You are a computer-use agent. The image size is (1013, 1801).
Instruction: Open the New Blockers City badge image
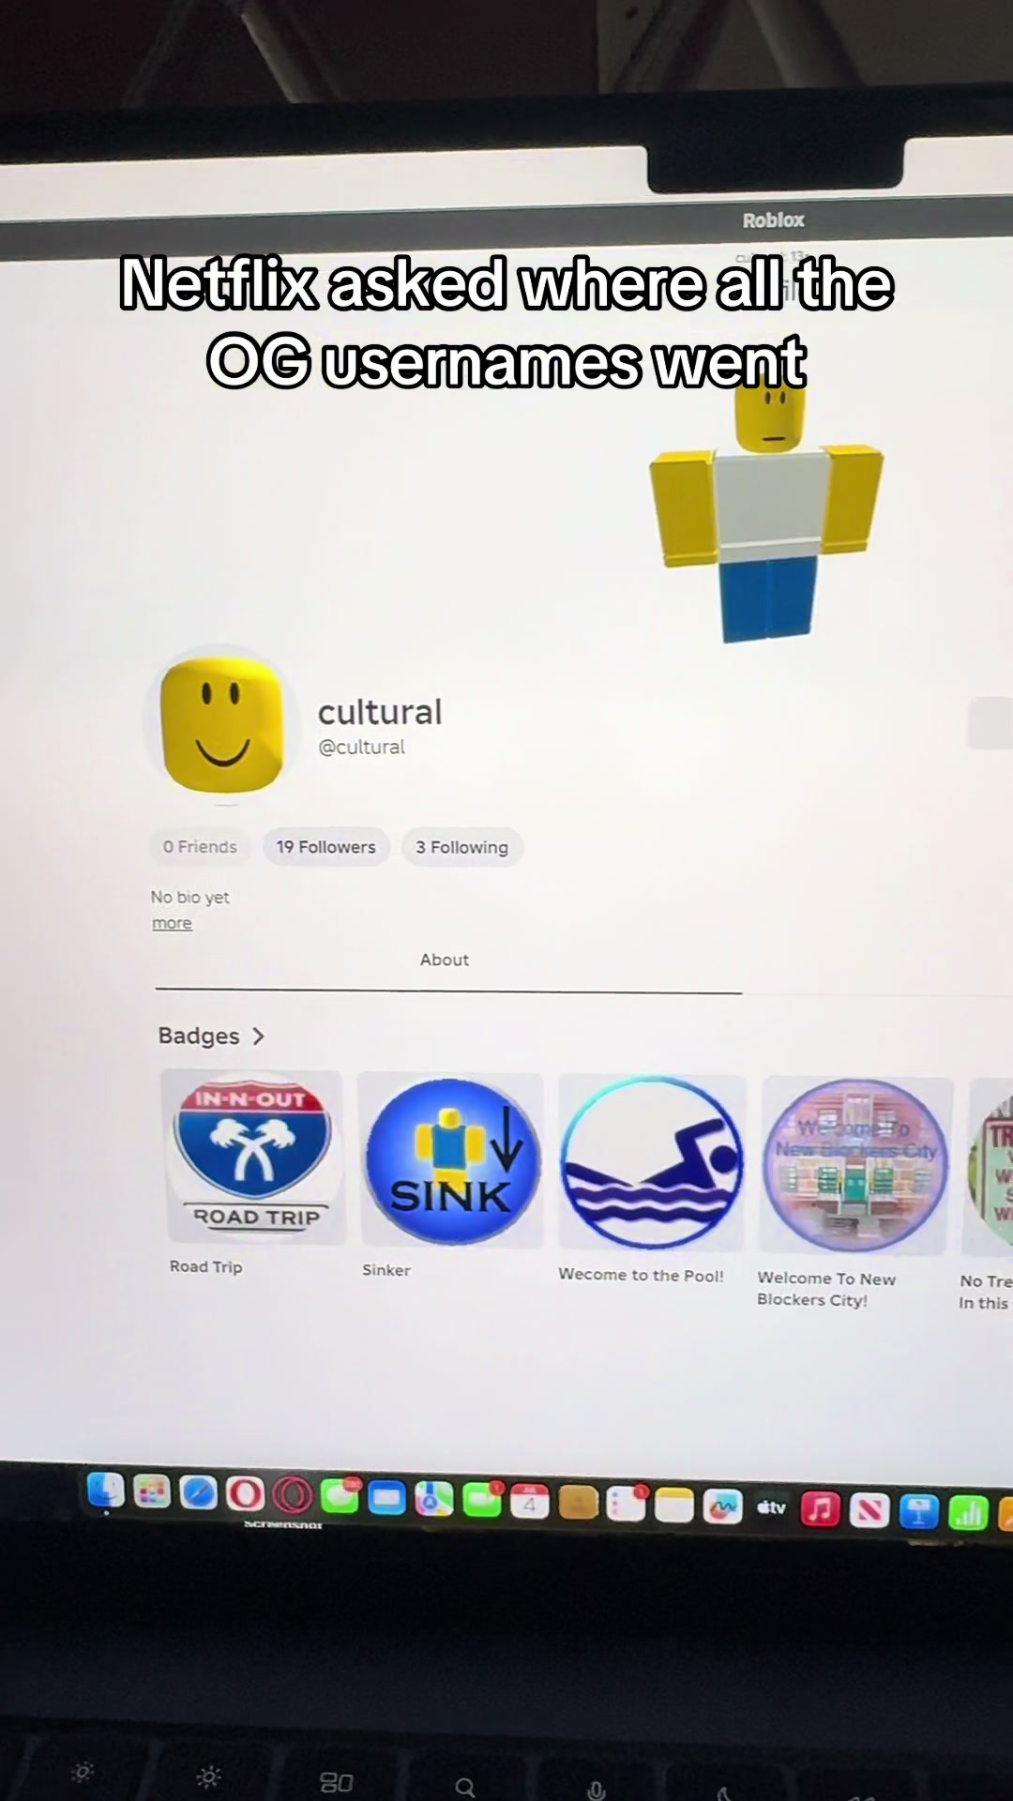point(855,1166)
